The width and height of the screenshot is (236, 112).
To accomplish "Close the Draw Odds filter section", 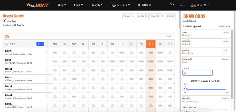I will pyautogui.click(x=225, y=59).
